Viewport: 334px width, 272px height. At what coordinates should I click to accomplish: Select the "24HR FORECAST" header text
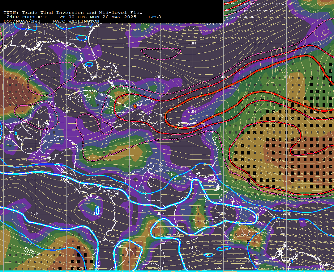26,17
